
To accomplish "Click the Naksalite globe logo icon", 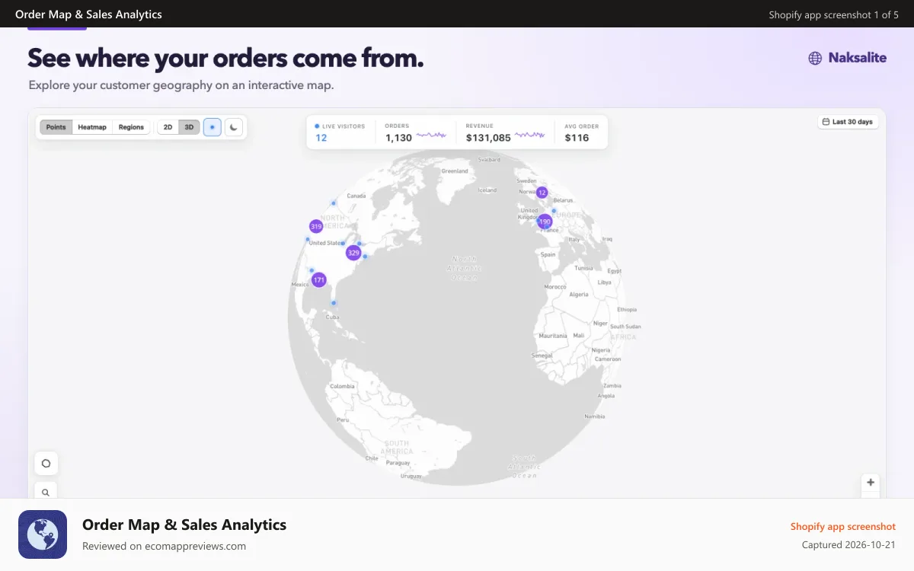I will pyautogui.click(x=815, y=58).
